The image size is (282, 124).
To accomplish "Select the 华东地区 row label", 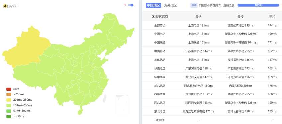I will pyautogui.click(x=160, y=60).
